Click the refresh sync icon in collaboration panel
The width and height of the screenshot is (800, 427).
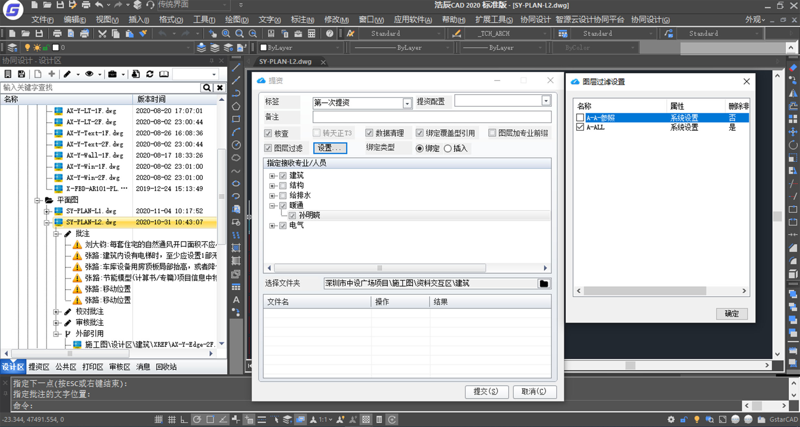[150, 74]
